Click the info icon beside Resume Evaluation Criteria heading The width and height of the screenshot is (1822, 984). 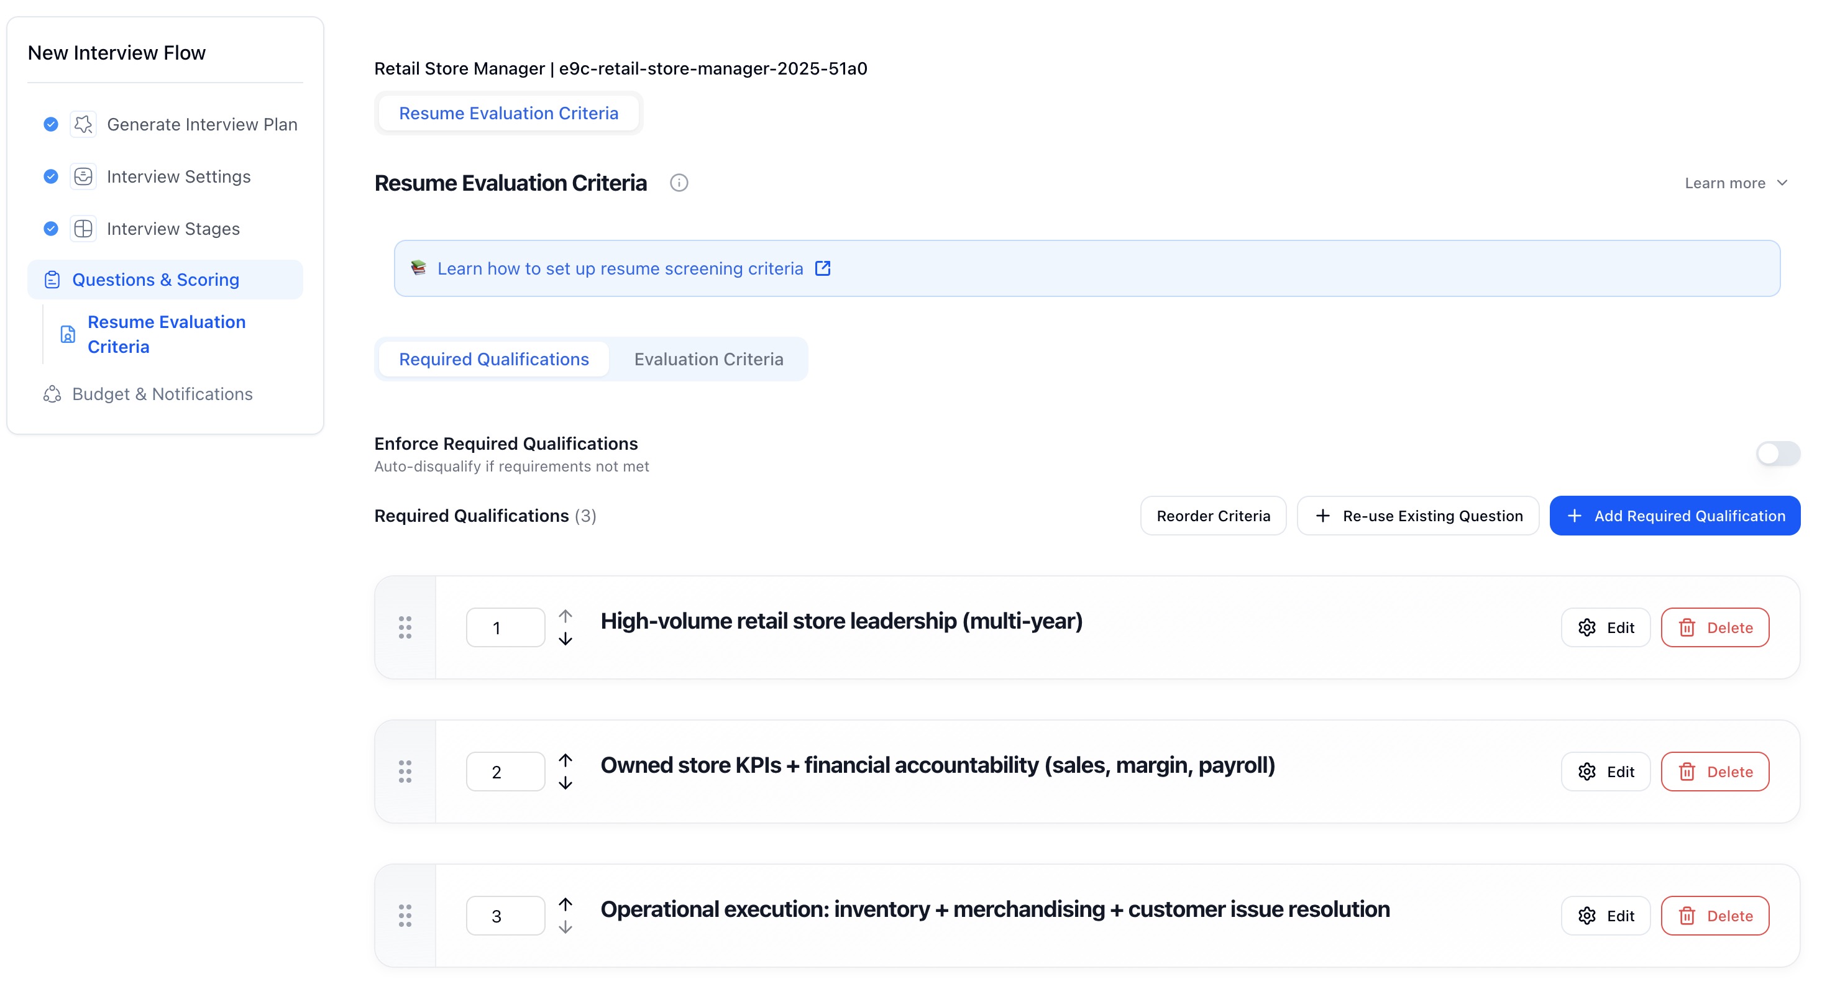679,183
